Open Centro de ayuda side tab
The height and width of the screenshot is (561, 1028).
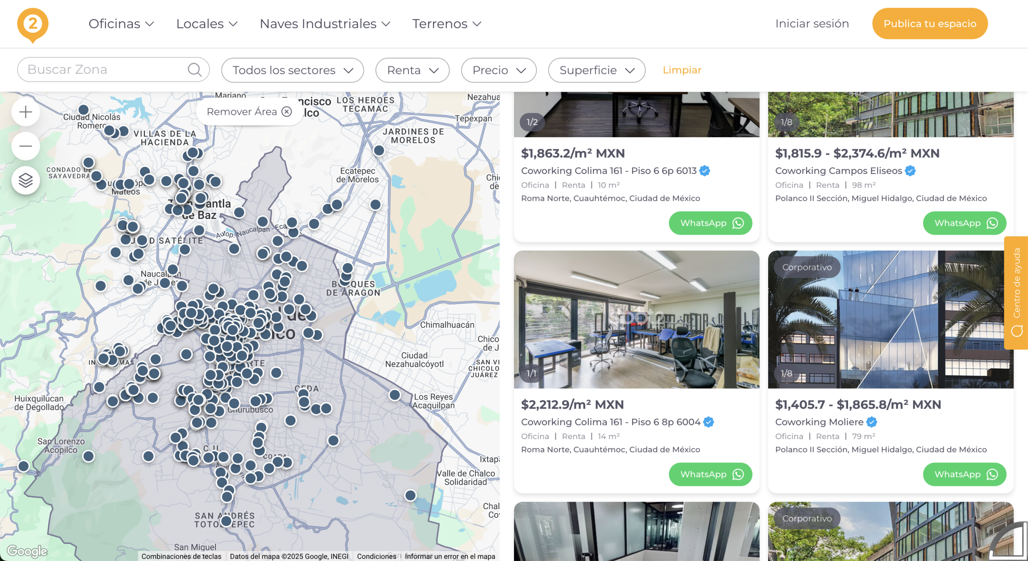point(1016,293)
